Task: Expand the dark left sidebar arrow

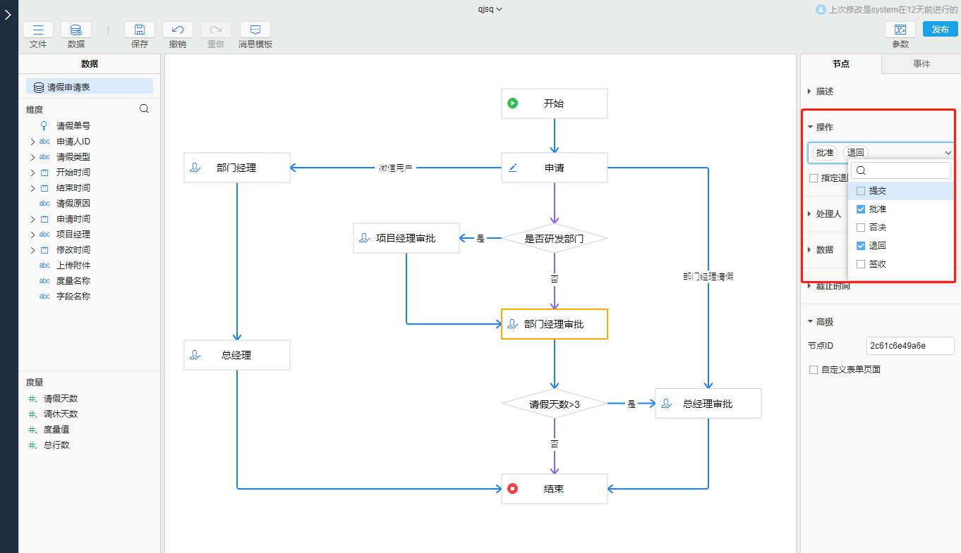Action: (8, 15)
